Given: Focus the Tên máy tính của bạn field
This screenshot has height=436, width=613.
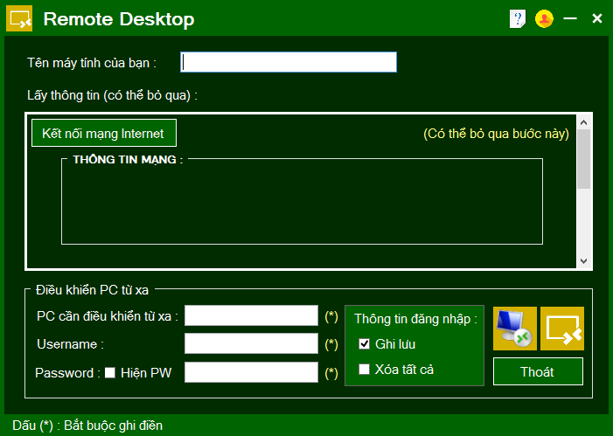Looking at the screenshot, I should 289,62.
